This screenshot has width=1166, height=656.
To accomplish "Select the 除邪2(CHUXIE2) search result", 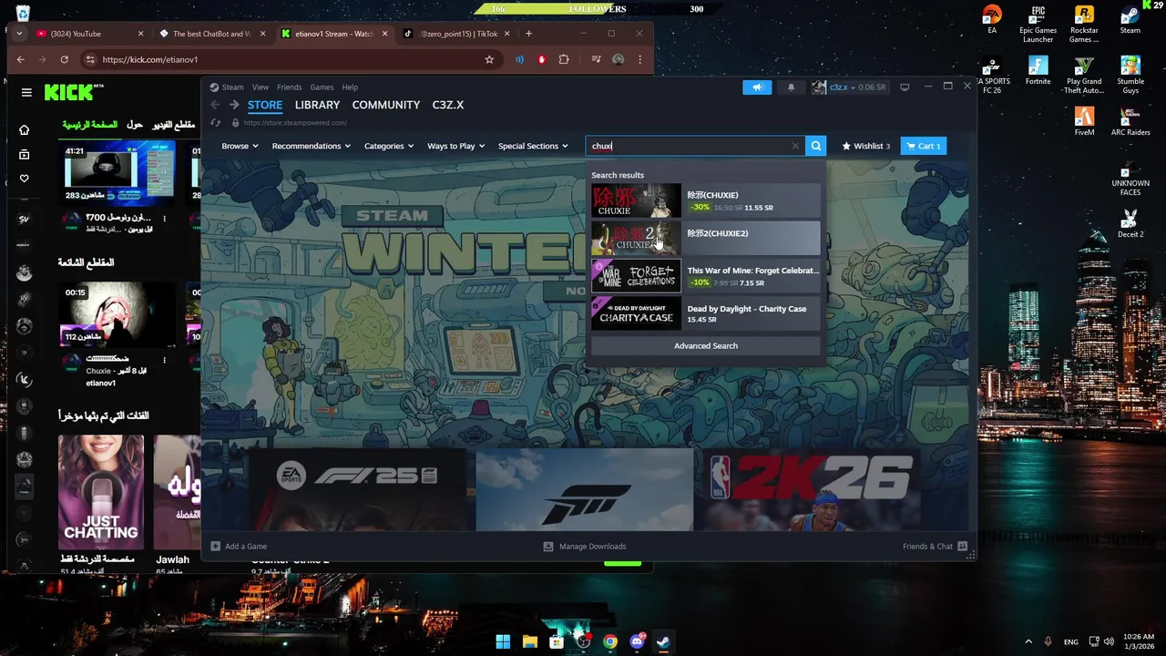I will click(x=706, y=239).
